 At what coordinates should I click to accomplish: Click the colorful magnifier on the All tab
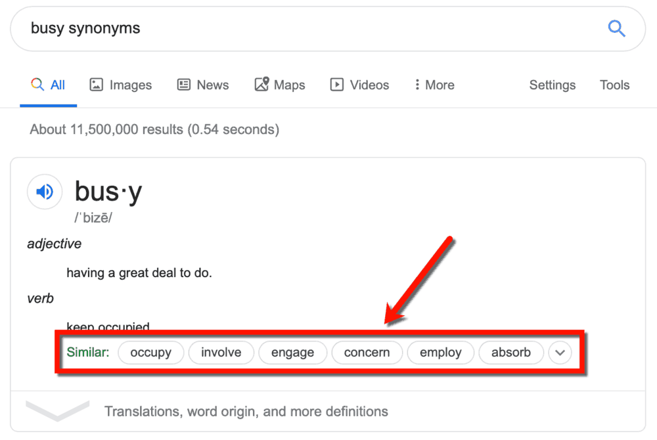[37, 85]
